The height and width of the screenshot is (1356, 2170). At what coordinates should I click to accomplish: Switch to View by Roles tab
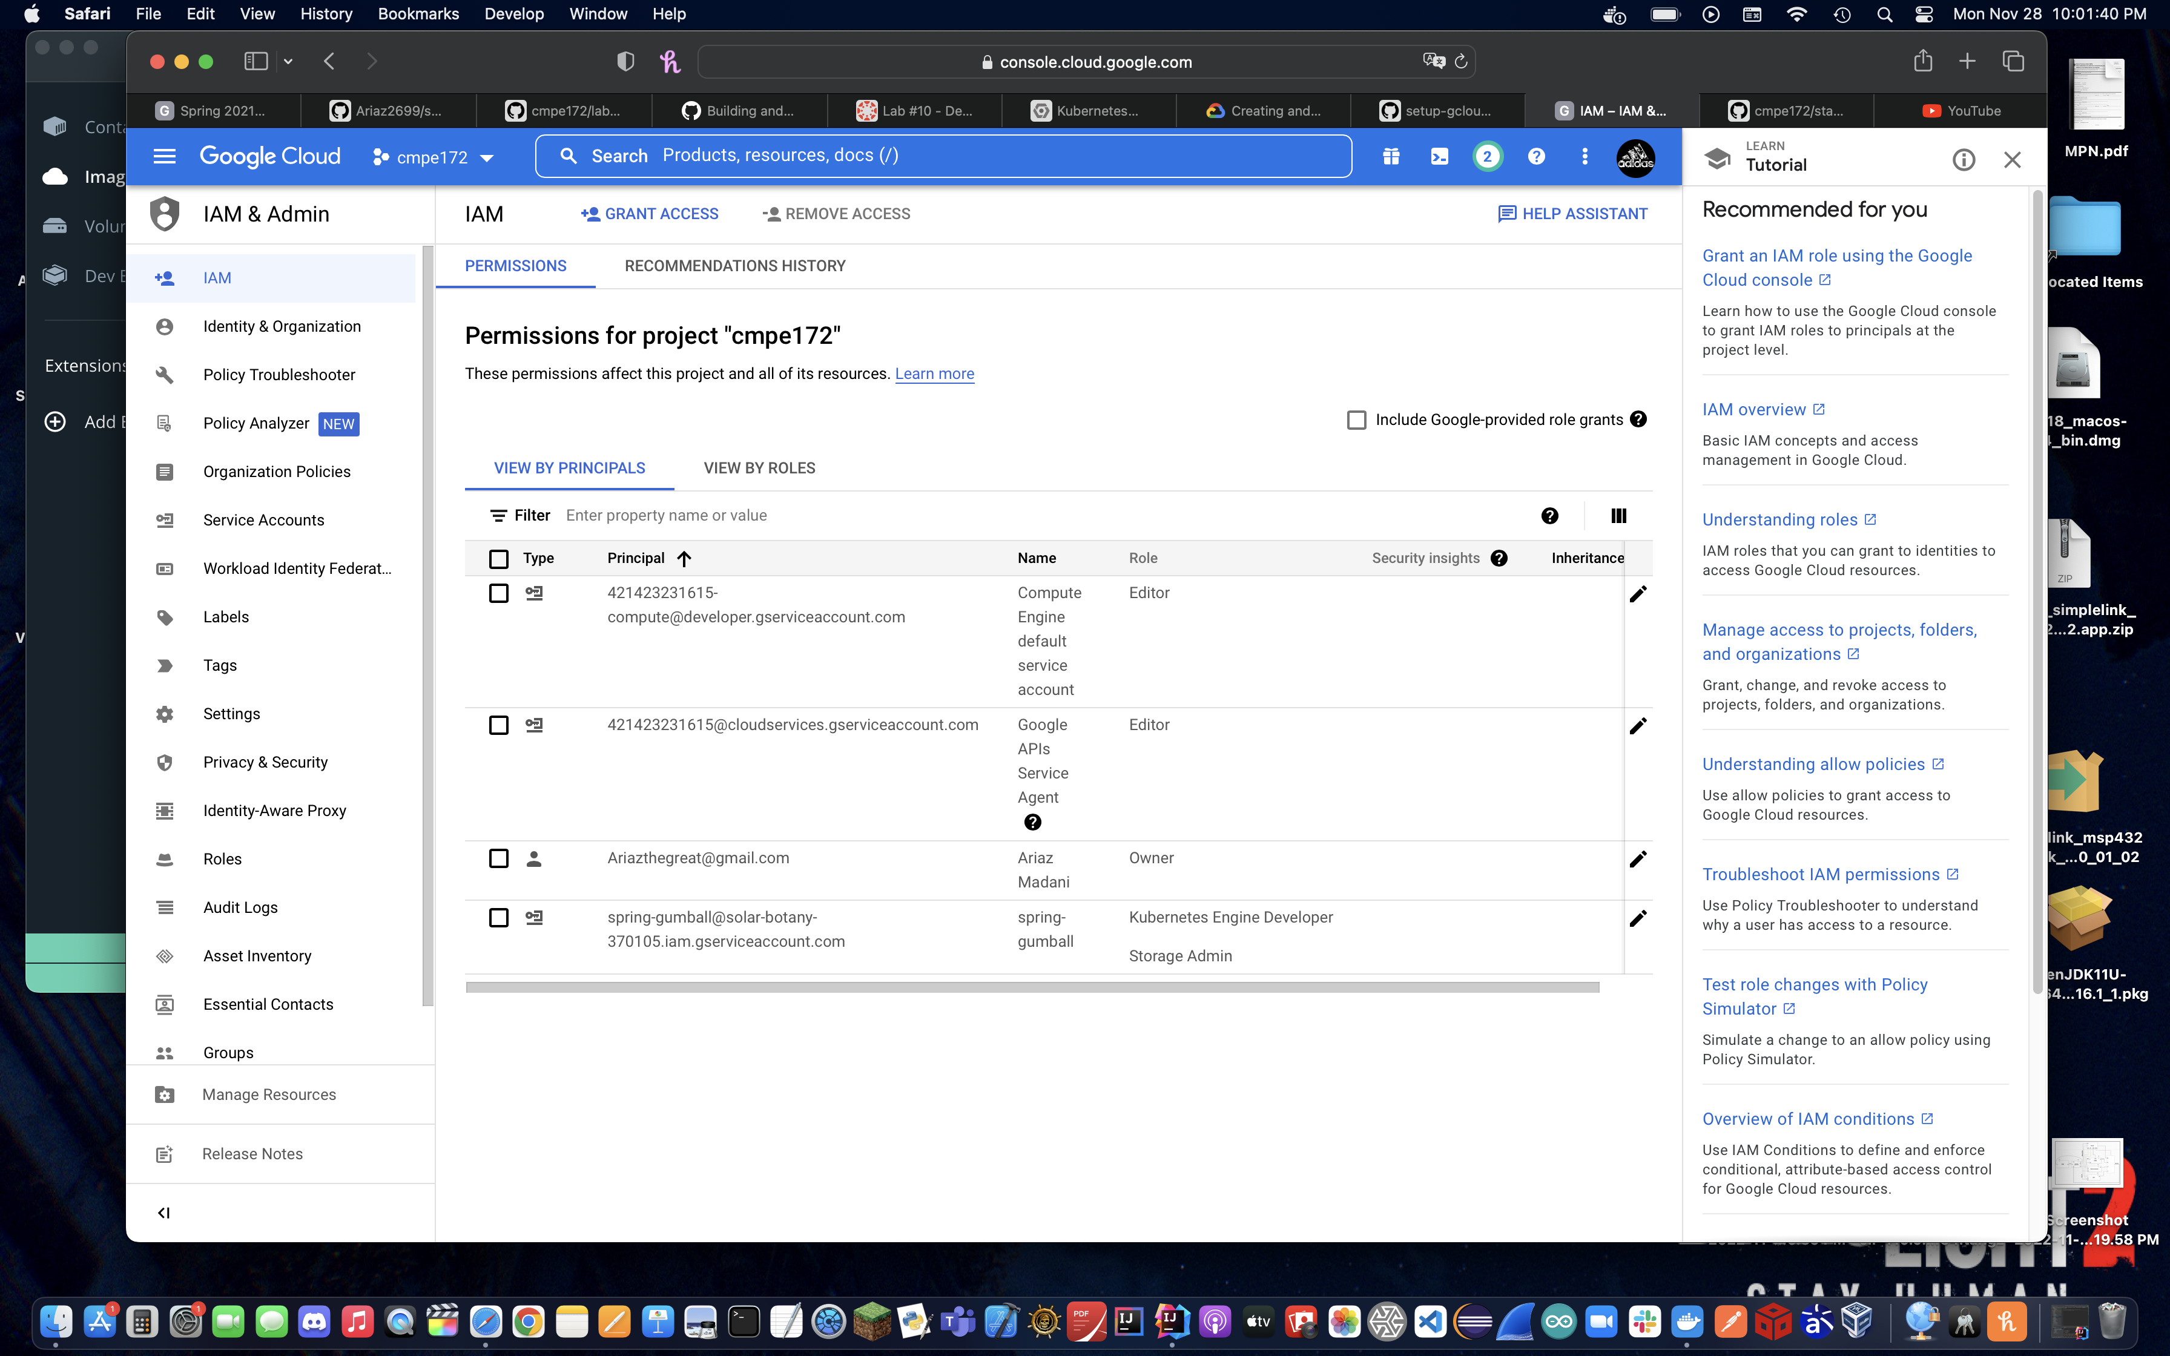[x=759, y=468]
